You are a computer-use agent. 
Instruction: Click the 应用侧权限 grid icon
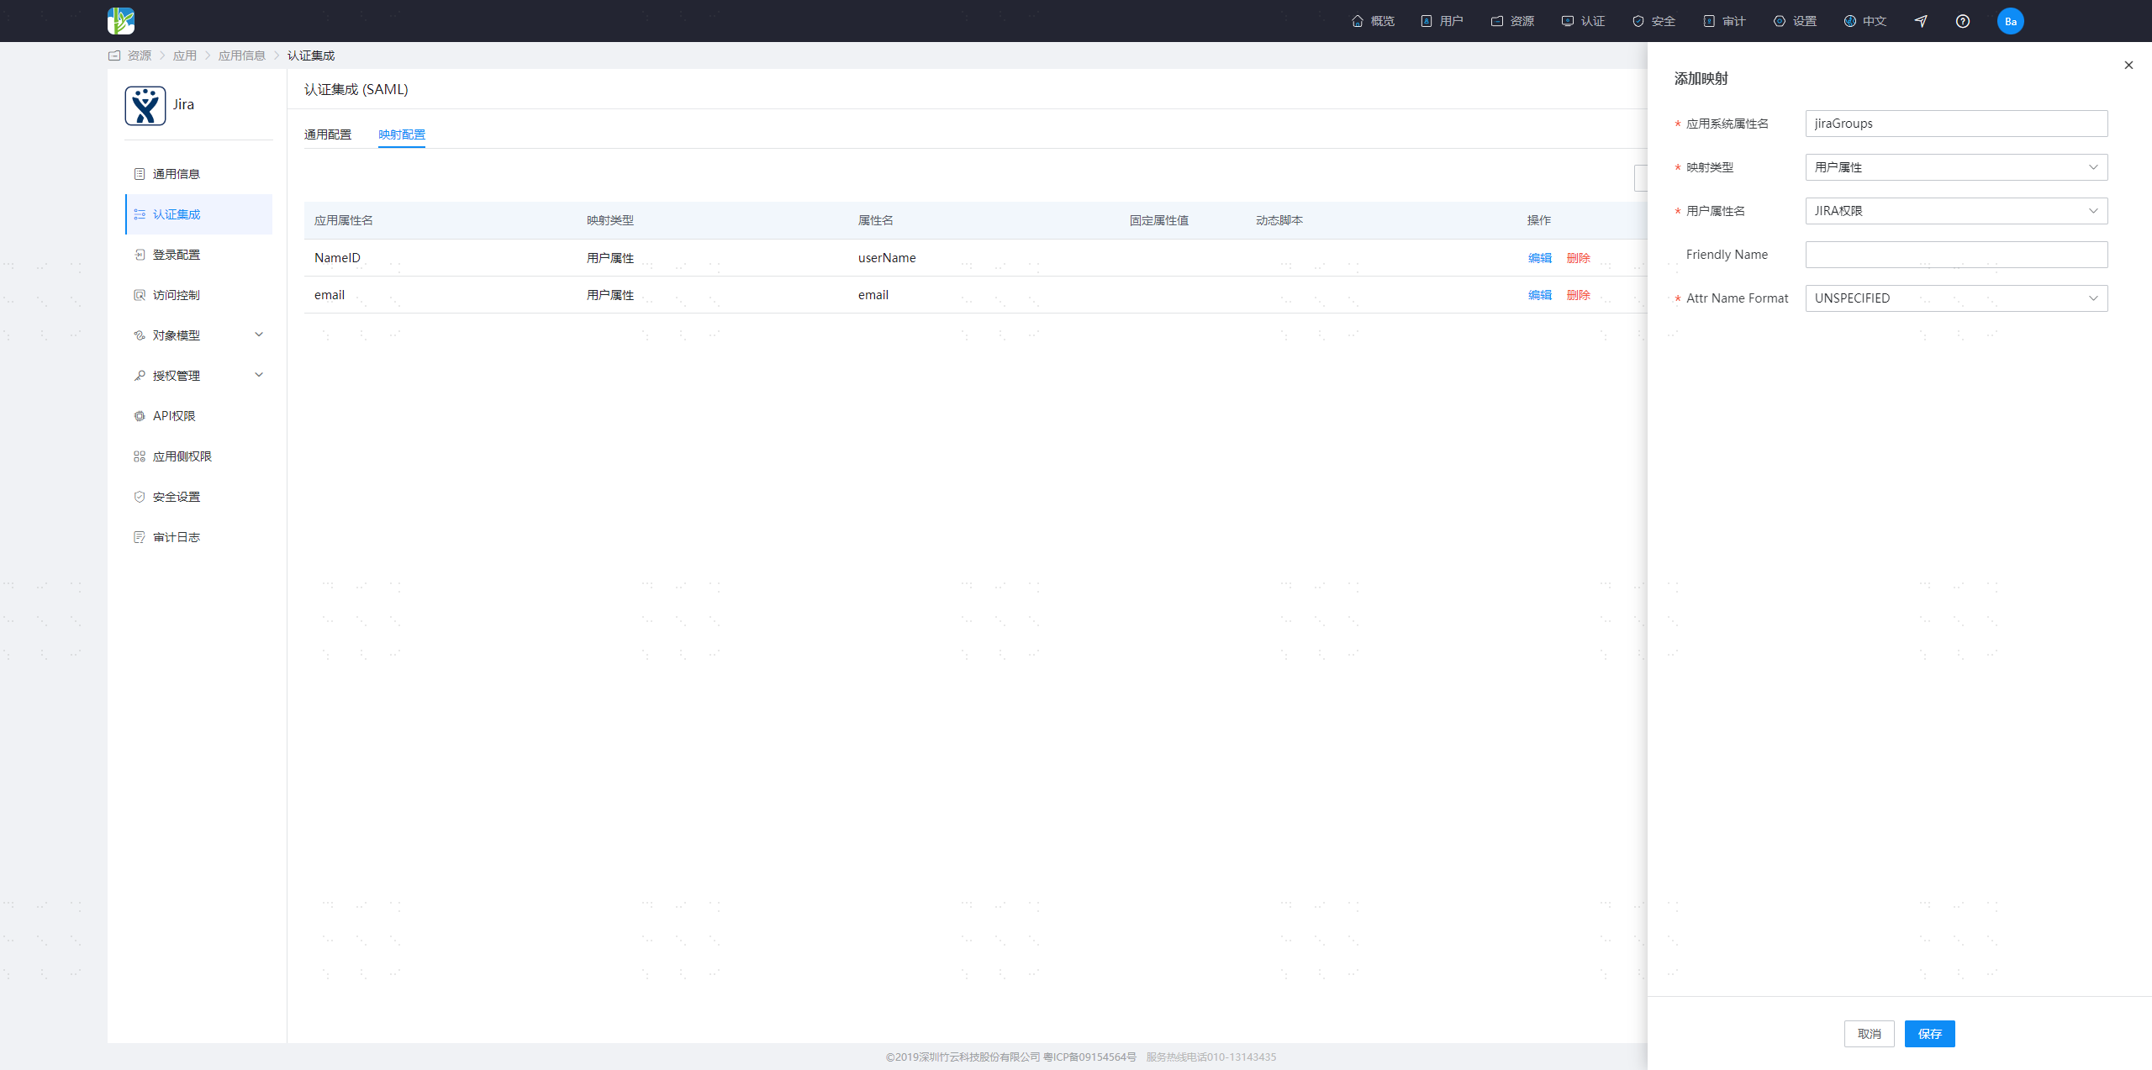pyautogui.click(x=140, y=456)
